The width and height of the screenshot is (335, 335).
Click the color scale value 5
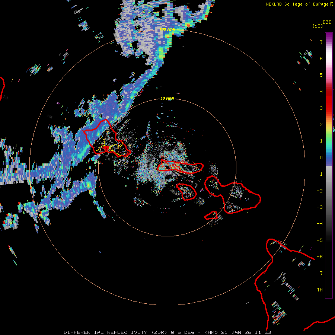pos(321,75)
